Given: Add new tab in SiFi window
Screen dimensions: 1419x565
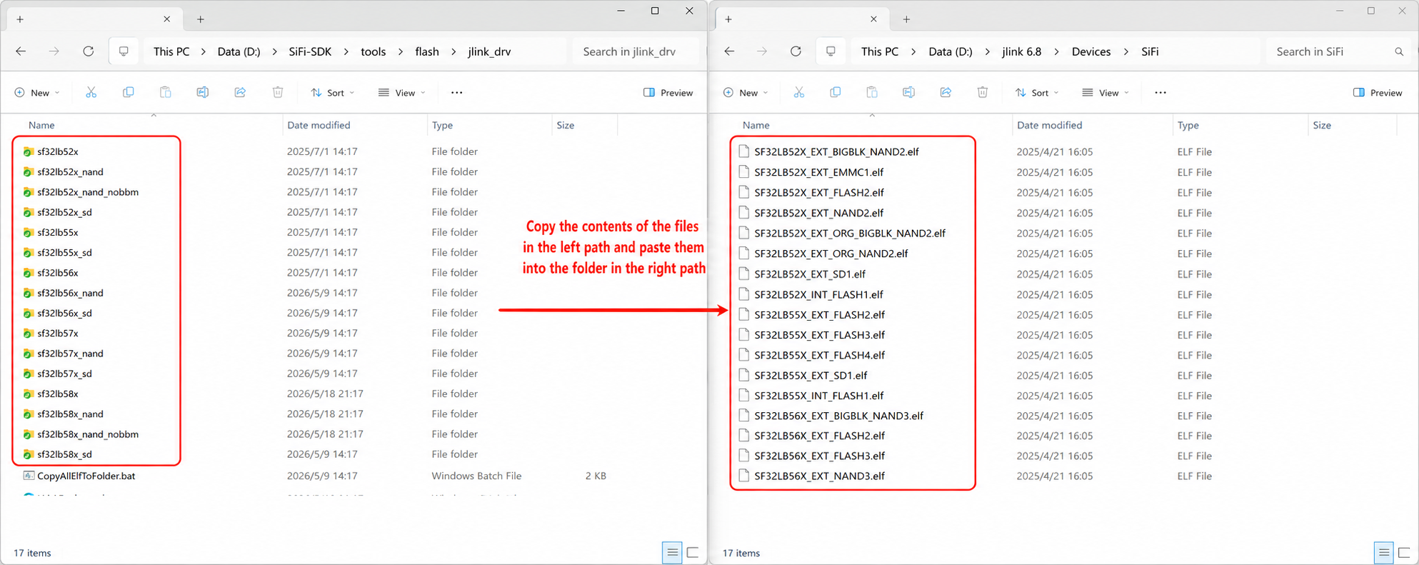Looking at the screenshot, I should tap(906, 19).
